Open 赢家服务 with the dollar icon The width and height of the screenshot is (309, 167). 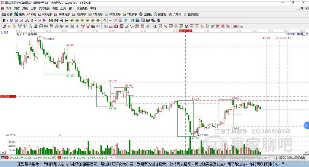tap(191, 14)
